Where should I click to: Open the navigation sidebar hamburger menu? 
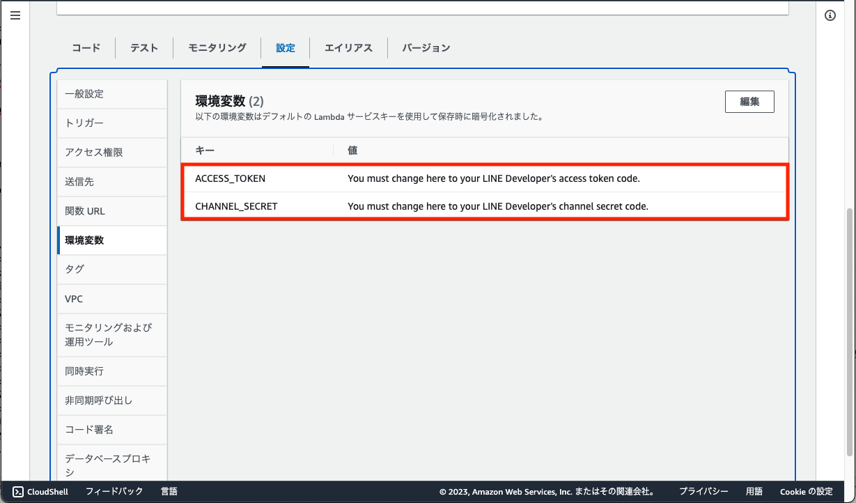[x=15, y=15]
